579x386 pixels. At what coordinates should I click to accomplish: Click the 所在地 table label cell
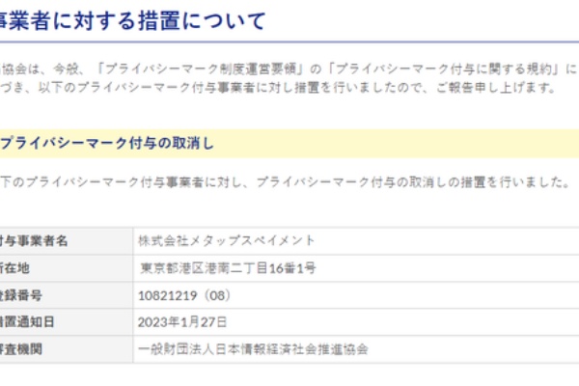(21, 267)
